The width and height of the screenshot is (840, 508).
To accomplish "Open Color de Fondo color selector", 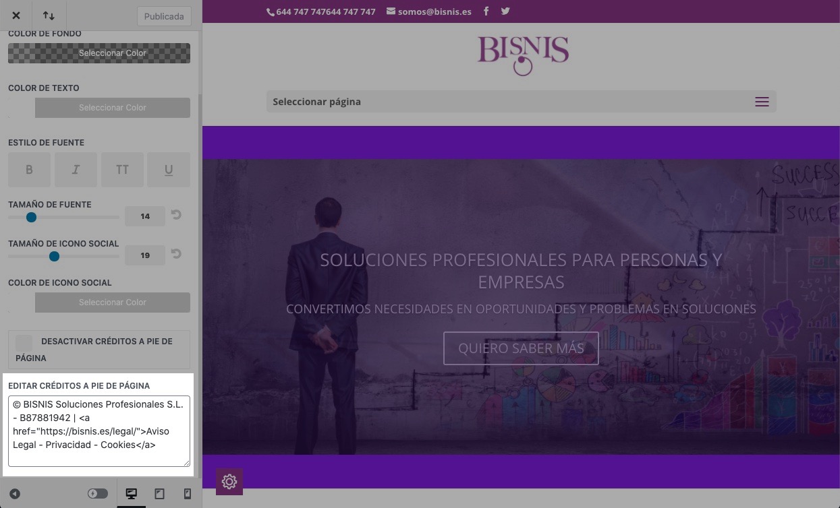I will pos(99,53).
